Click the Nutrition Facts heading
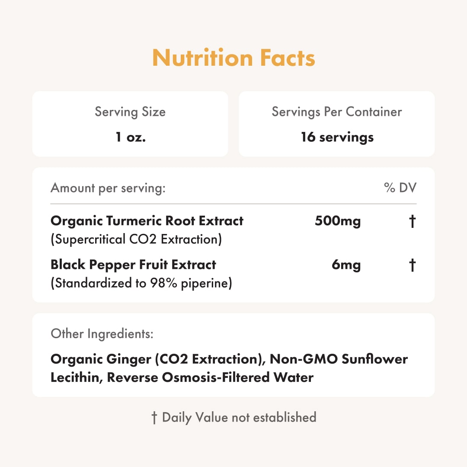Viewport: 467px width, 467px height. (x=233, y=58)
